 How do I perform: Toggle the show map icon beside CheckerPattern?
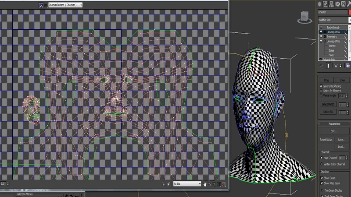[41, 5]
